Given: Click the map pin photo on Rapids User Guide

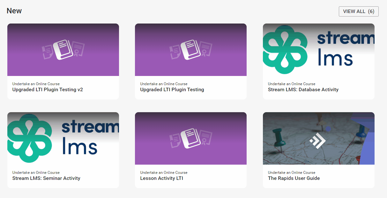Looking at the screenshot, I should [319, 138].
